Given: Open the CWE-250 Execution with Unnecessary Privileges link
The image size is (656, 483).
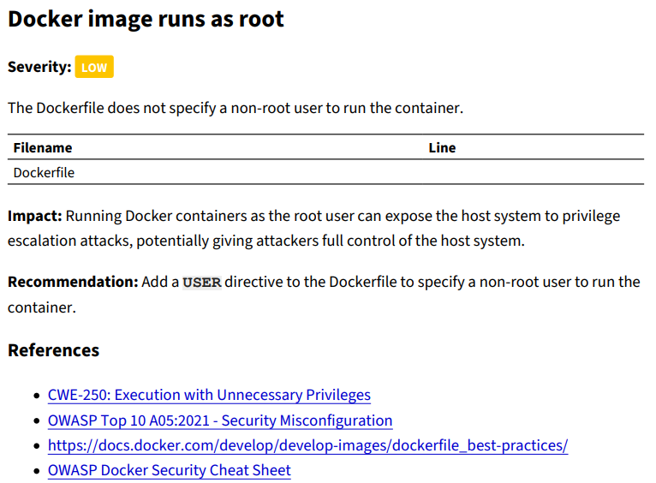Looking at the screenshot, I should click(x=209, y=395).
